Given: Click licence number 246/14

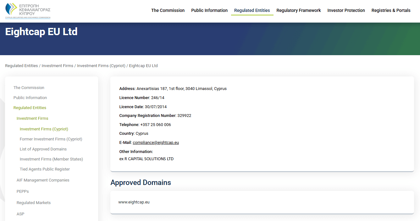Looking at the screenshot, I should [158, 98].
